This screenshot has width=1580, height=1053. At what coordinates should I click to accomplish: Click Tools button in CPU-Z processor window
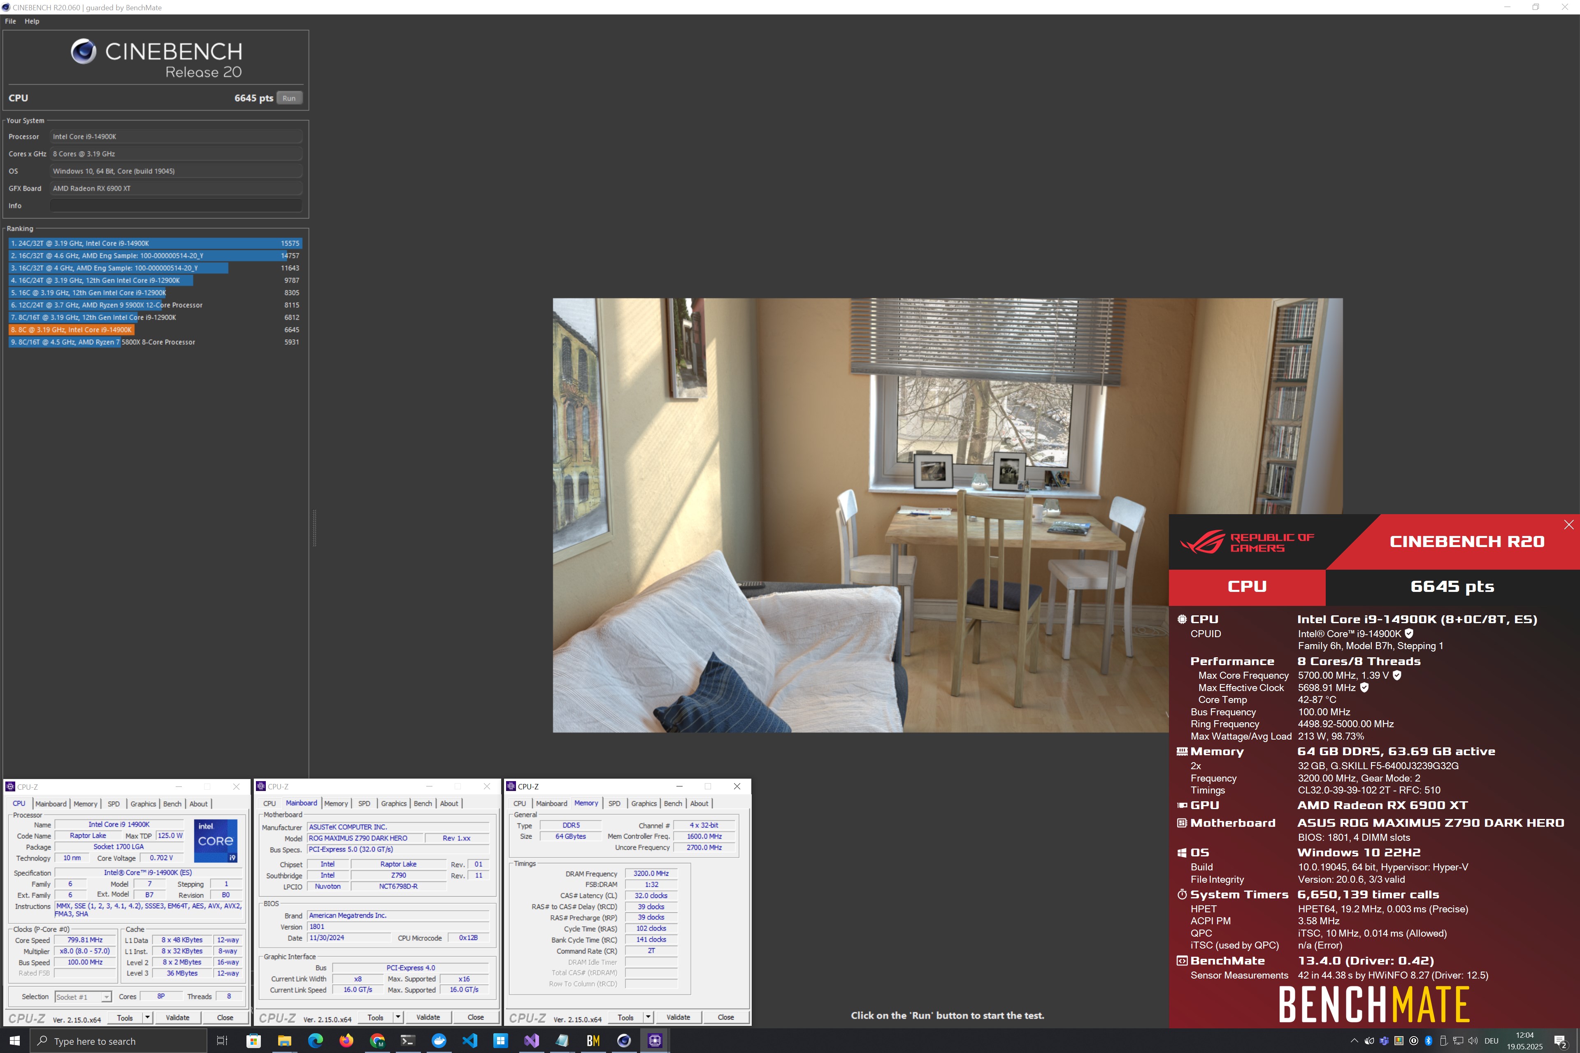125,1017
